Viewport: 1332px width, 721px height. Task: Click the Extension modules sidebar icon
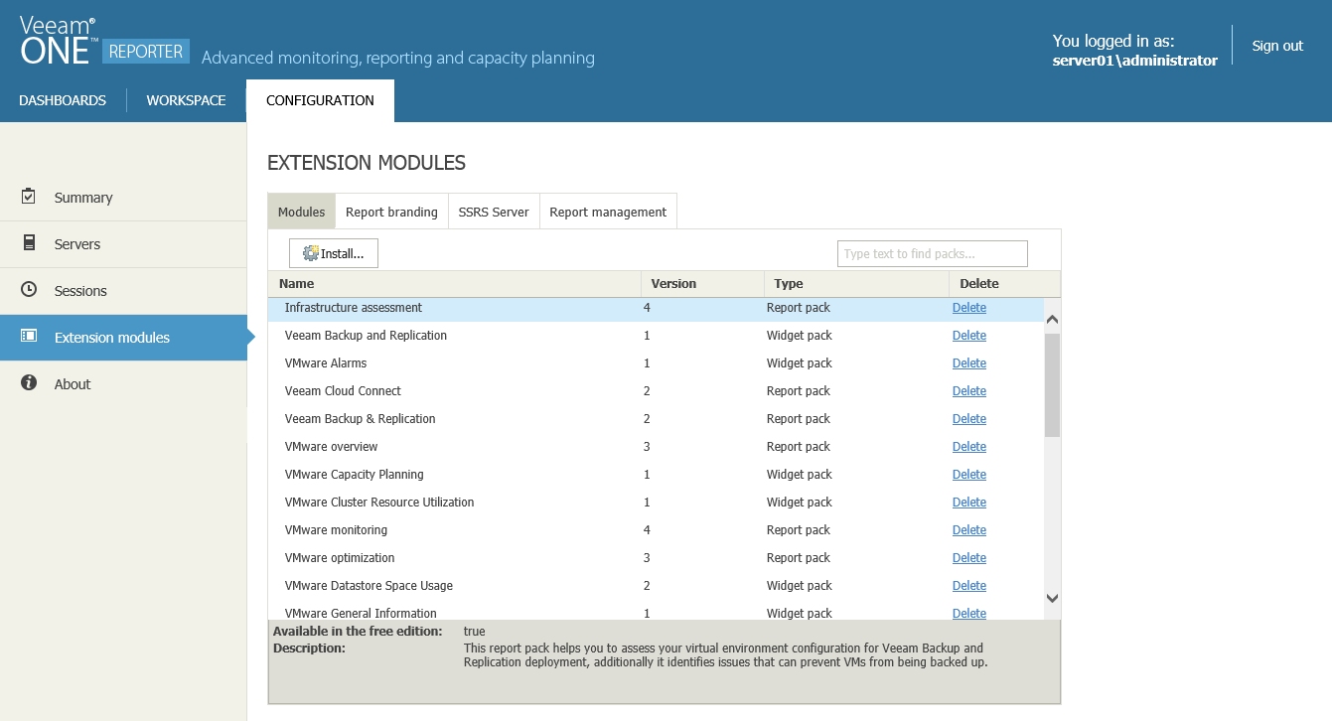[29, 337]
